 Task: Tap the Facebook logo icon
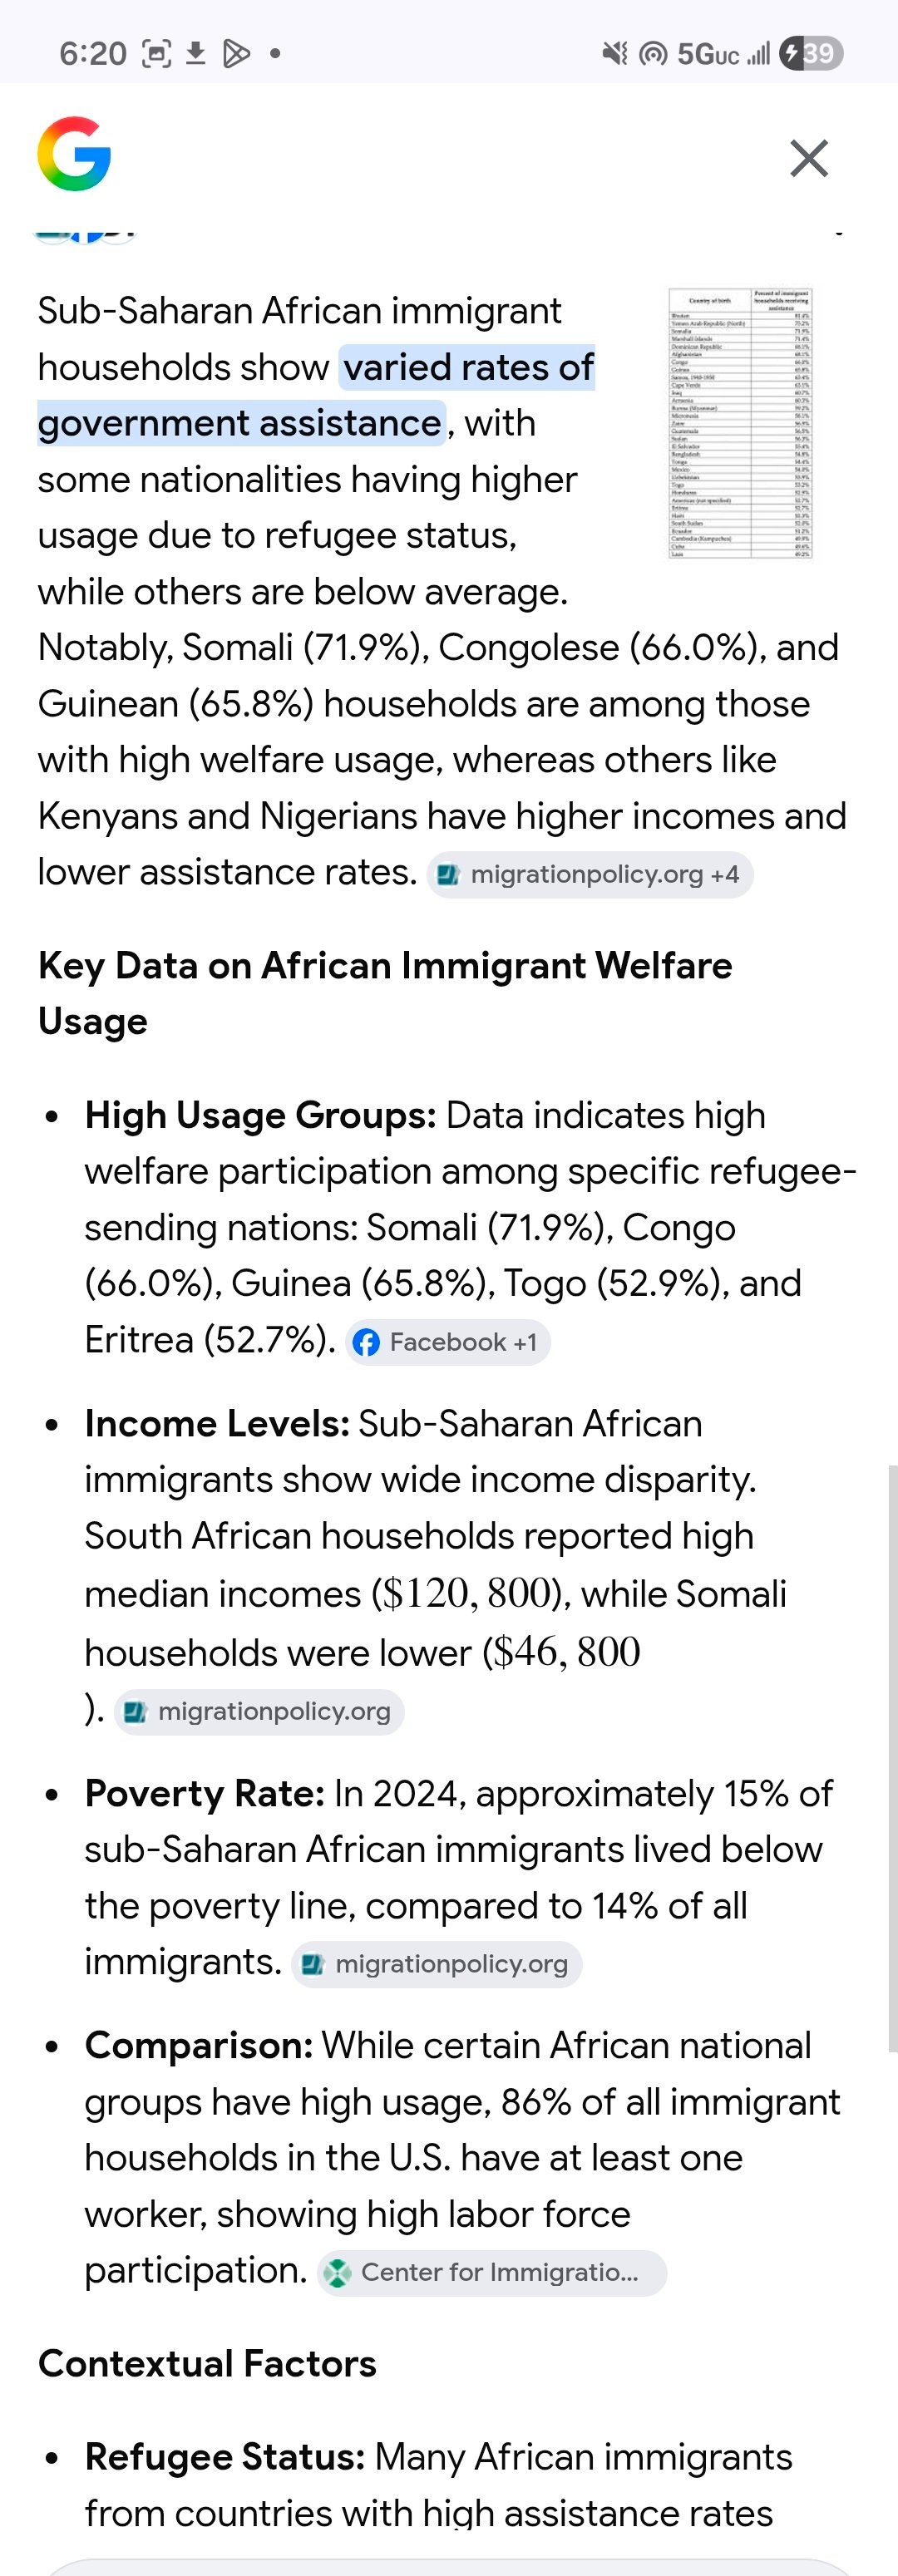(x=367, y=1342)
